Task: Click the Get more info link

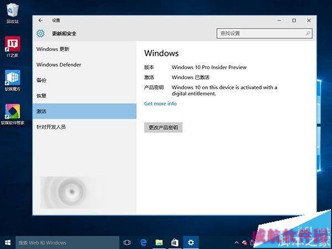Action: [160, 103]
